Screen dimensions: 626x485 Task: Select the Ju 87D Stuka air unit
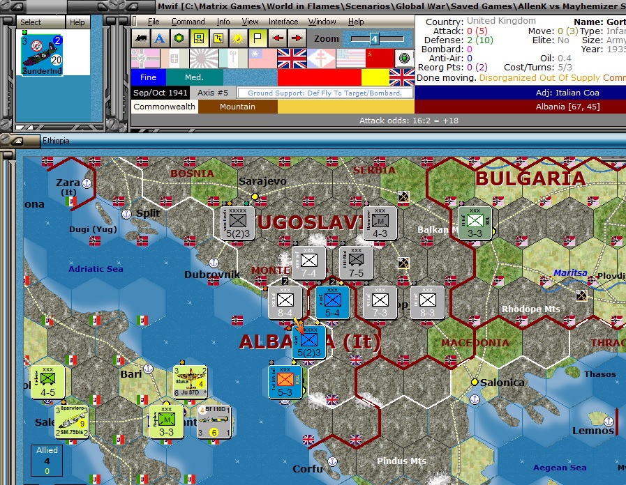tap(190, 382)
